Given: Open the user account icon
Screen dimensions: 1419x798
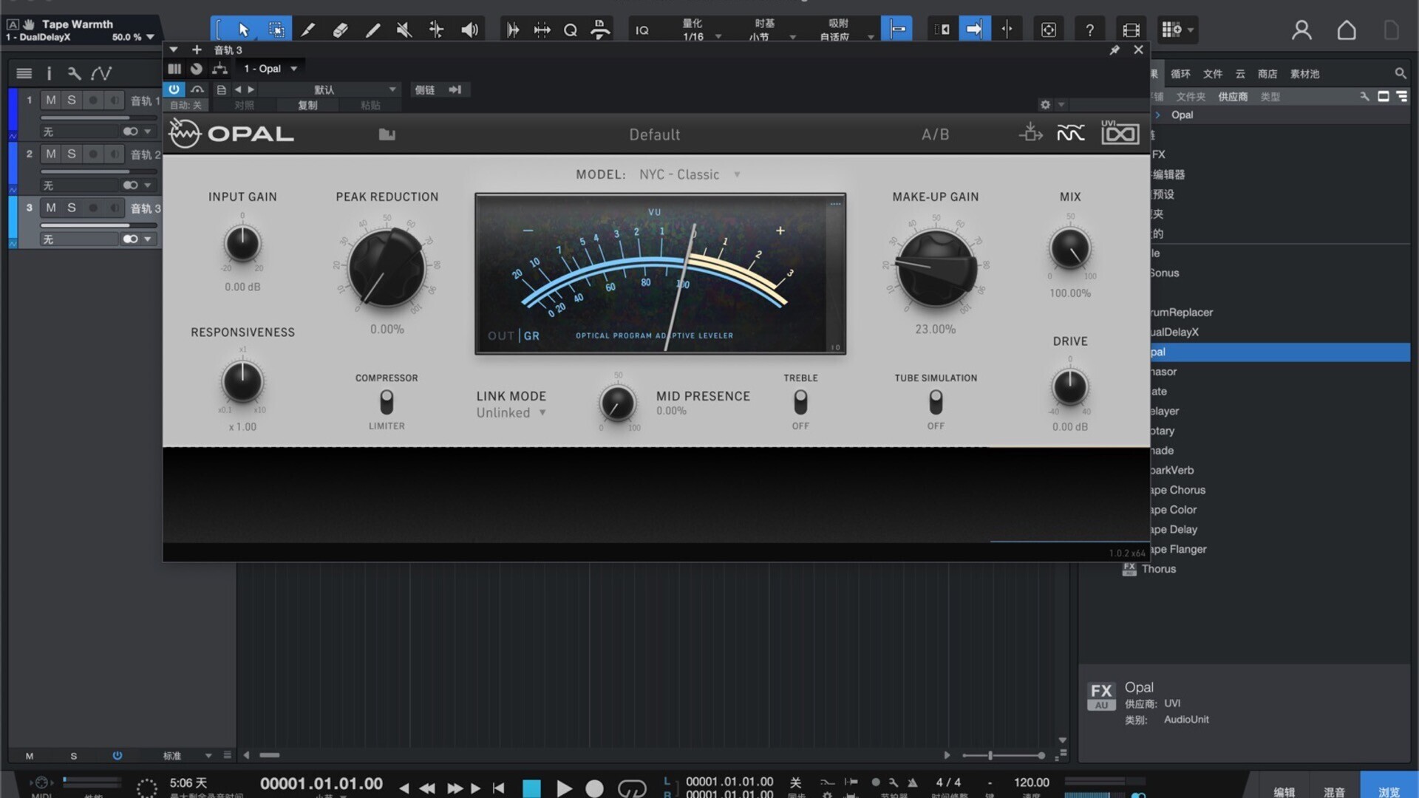Looking at the screenshot, I should pyautogui.click(x=1301, y=30).
